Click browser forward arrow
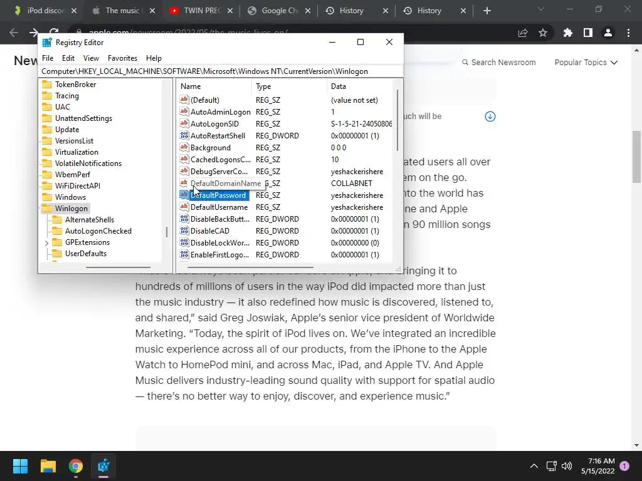 [34, 33]
